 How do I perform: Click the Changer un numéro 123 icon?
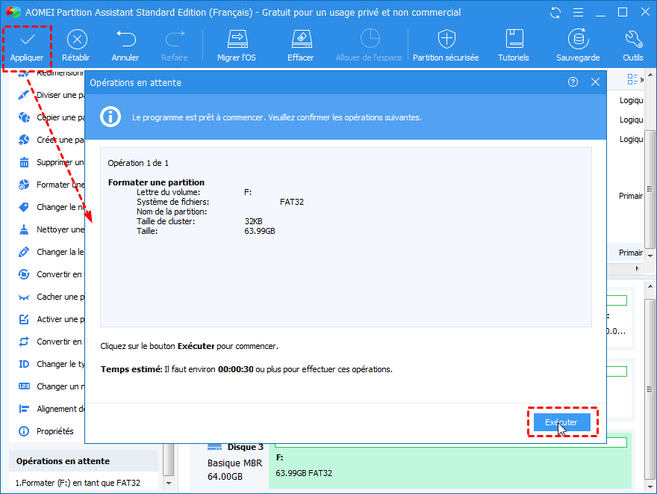[24, 386]
